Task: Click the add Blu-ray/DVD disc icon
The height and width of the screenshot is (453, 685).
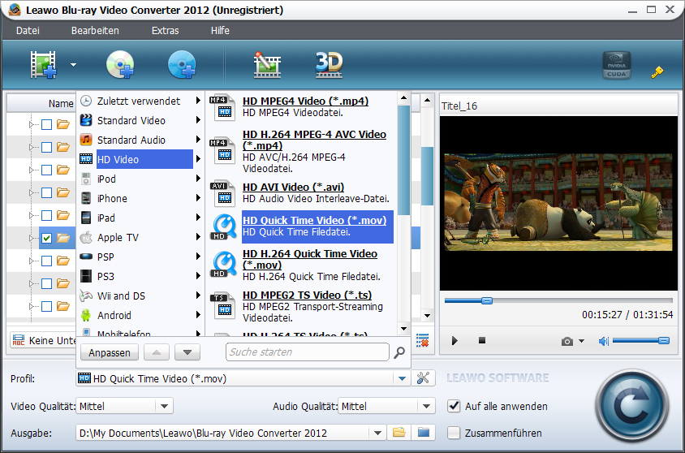Action: 119,65
